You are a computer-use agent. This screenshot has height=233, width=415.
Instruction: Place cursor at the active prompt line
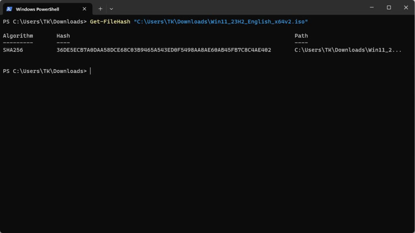(90, 71)
